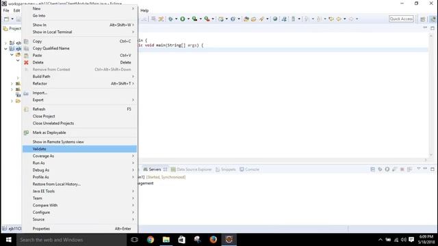The image size is (438, 246).
Task: Switch to the Servers tab
Action: pos(155,169)
